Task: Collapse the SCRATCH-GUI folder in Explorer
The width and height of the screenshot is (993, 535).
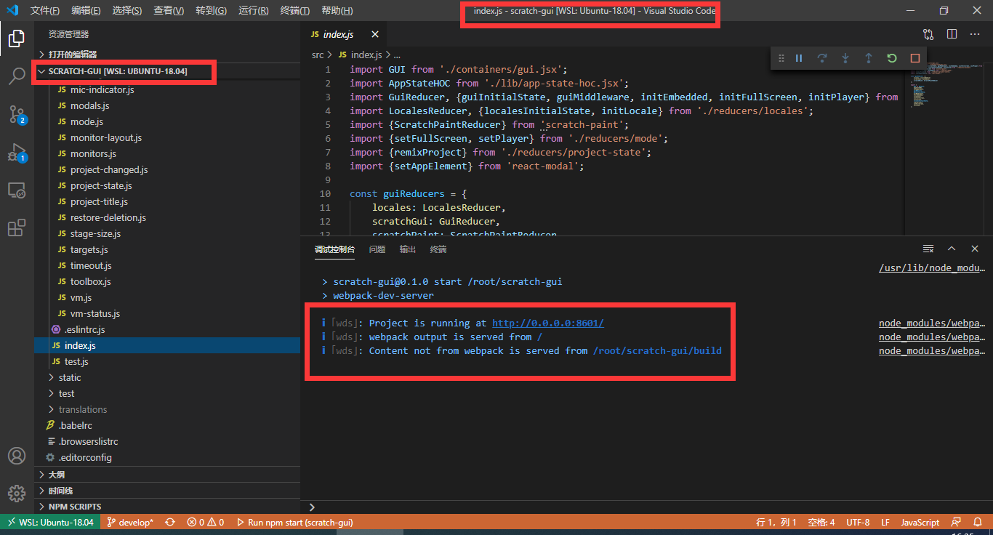Action: point(41,72)
